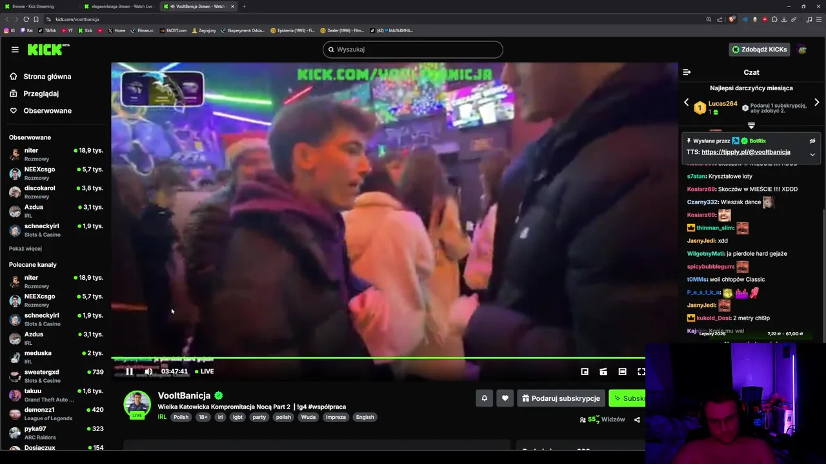Toggle theater mode for the player
This screenshot has height=464, width=826.
point(622,371)
